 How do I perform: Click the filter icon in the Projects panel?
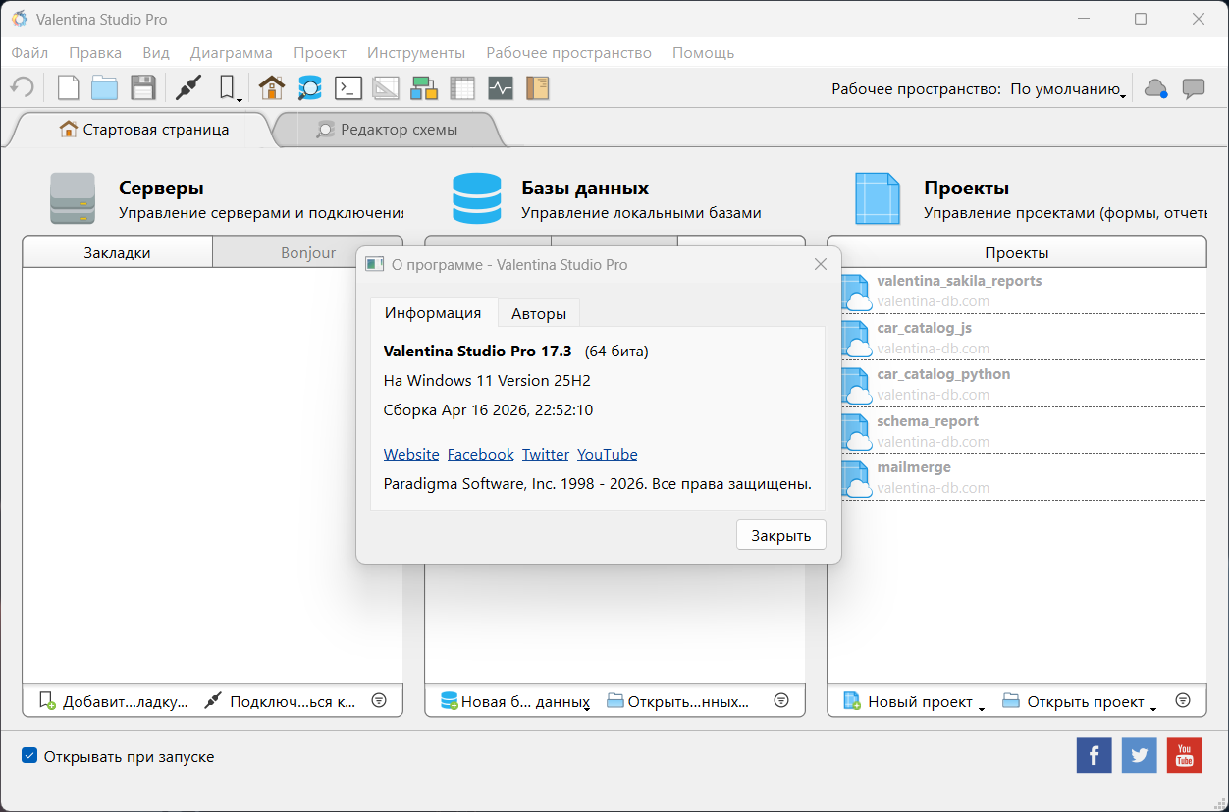tap(1184, 700)
